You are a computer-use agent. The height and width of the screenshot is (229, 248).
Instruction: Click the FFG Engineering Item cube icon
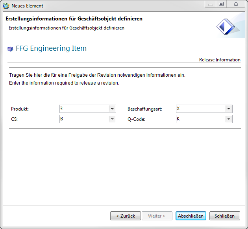click(10, 49)
